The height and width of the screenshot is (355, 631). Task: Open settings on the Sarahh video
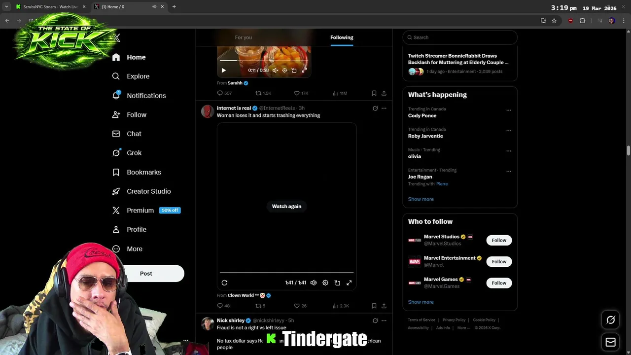284,71
